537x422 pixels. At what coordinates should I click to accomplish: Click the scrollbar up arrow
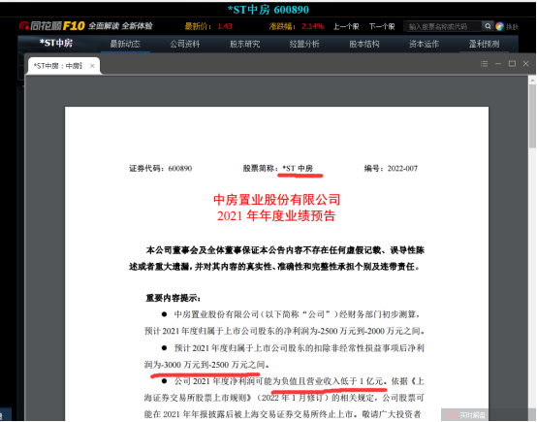point(532,80)
